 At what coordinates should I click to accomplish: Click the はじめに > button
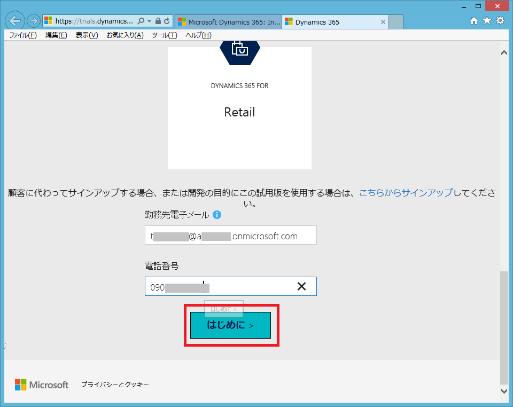(231, 325)
